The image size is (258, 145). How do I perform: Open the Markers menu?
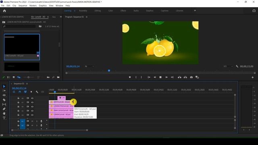tap(33, 6)
